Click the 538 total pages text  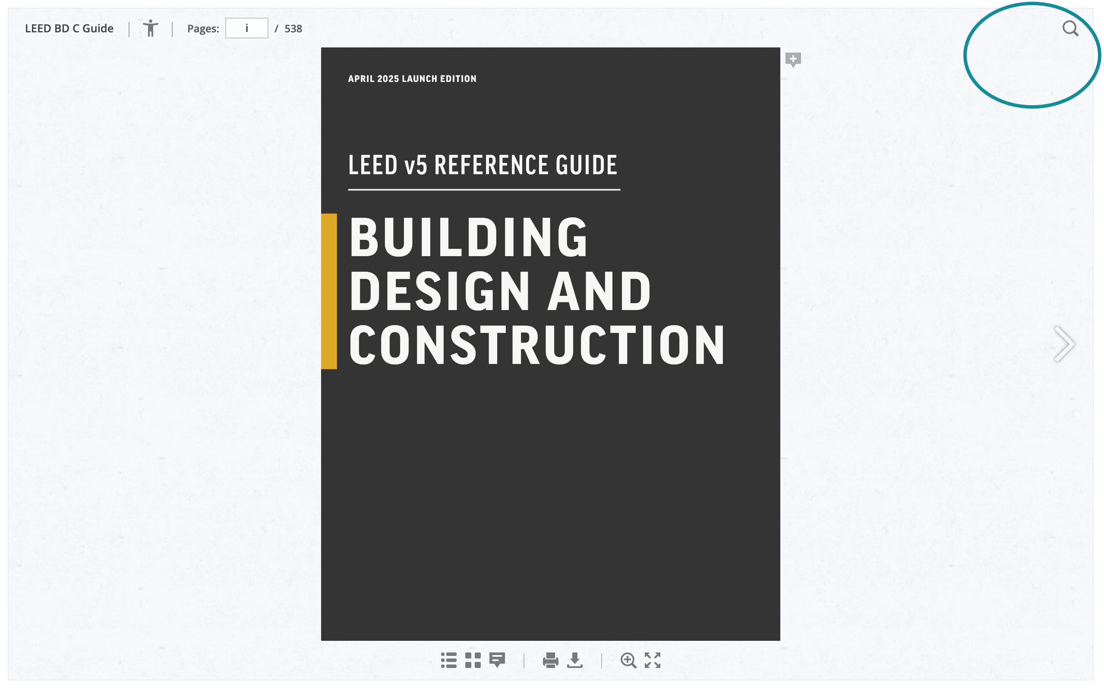(x=293, y=29)
